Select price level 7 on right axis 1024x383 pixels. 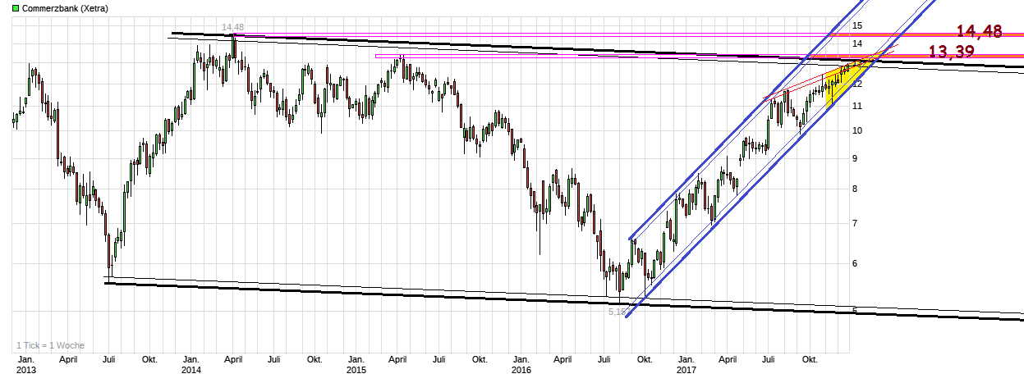[854, 223]
